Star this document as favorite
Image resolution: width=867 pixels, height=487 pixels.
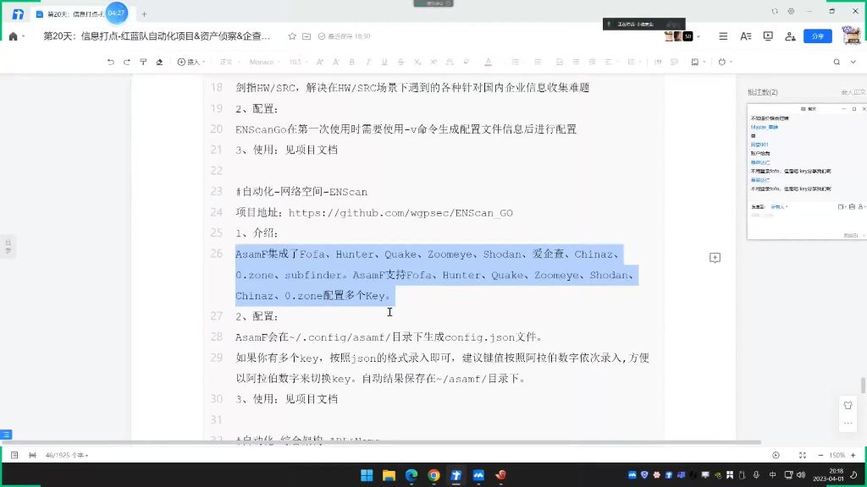coord(292,36)
